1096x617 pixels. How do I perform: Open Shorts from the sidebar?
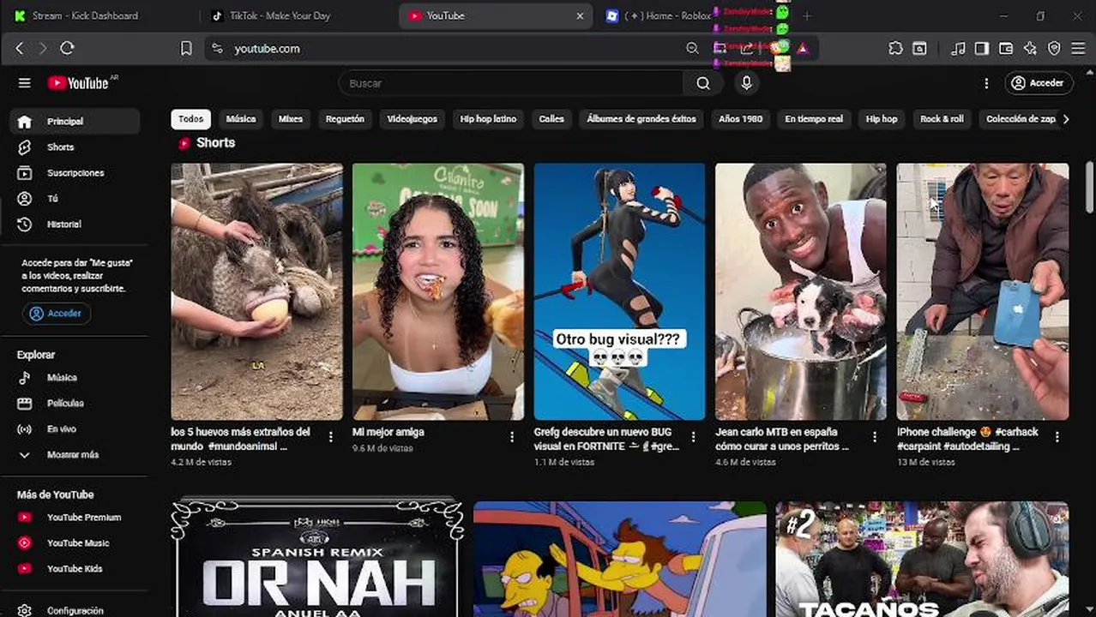[75, 147]
